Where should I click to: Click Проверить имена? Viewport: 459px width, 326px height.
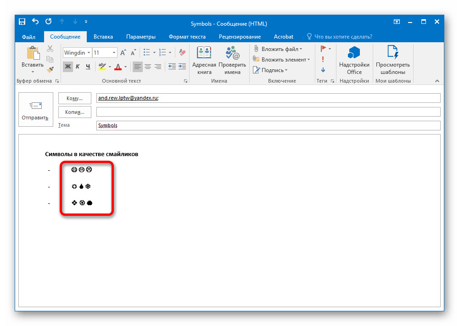click(232, 60)
